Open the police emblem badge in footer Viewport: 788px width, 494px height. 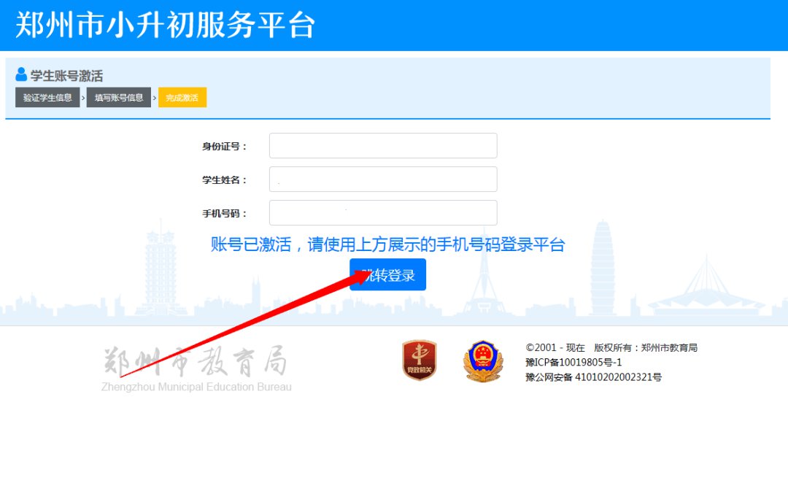pyautogui.click(x=483, y=361)
